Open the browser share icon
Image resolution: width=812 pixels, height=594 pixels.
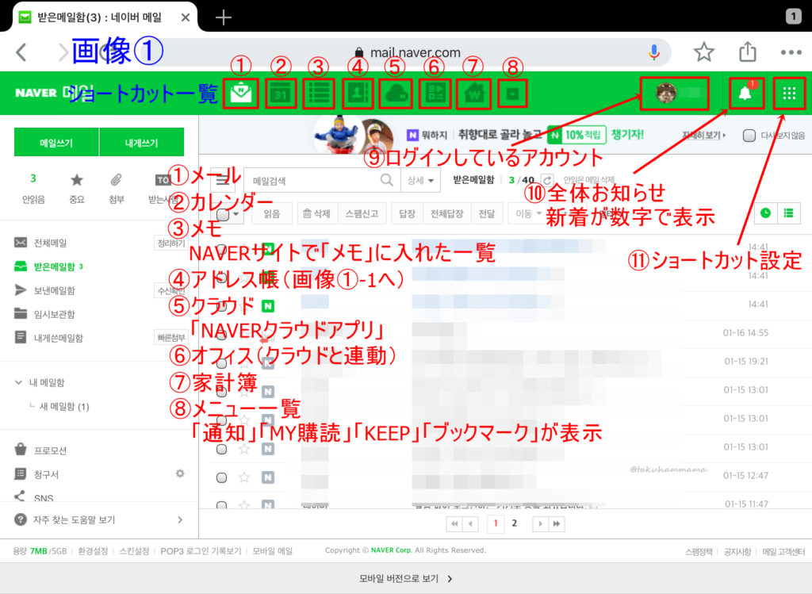click(747, 52)
